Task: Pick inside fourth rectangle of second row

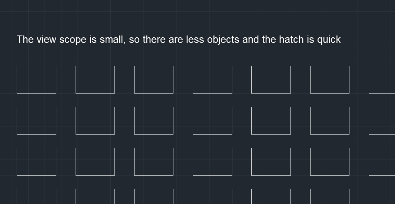Action: coord(212,120)
